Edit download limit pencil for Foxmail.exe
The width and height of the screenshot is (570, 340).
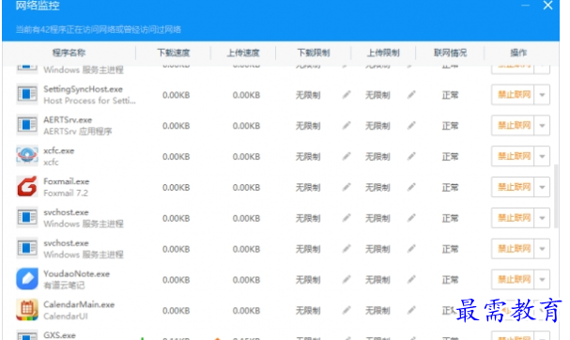347,187
